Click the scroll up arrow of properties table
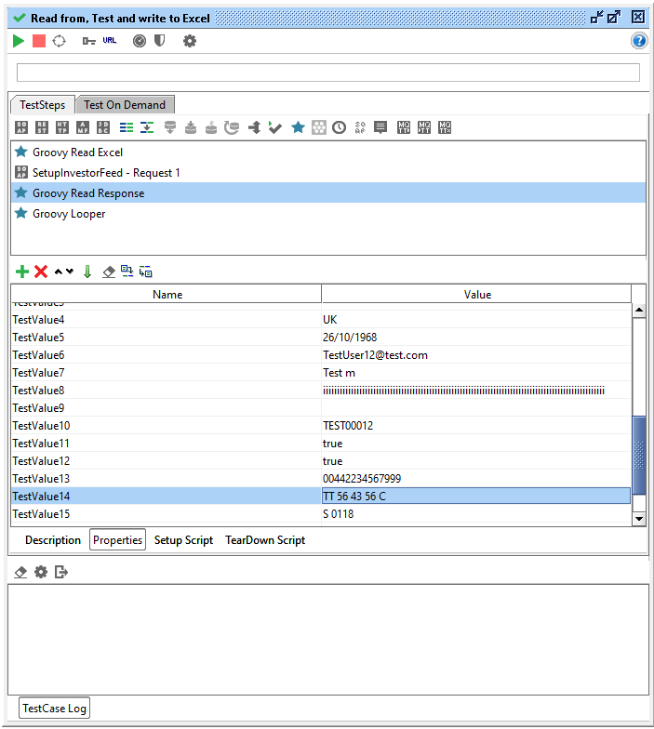The width and height of the screenshot is (654, 729). tap(639, 311)
